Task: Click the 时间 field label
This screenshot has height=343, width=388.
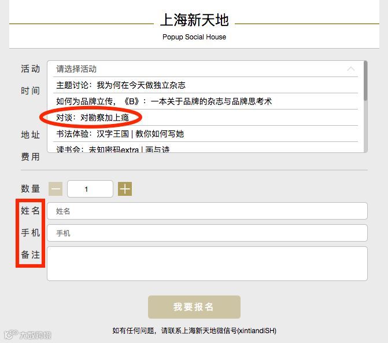Action: [x=30, y=90]
